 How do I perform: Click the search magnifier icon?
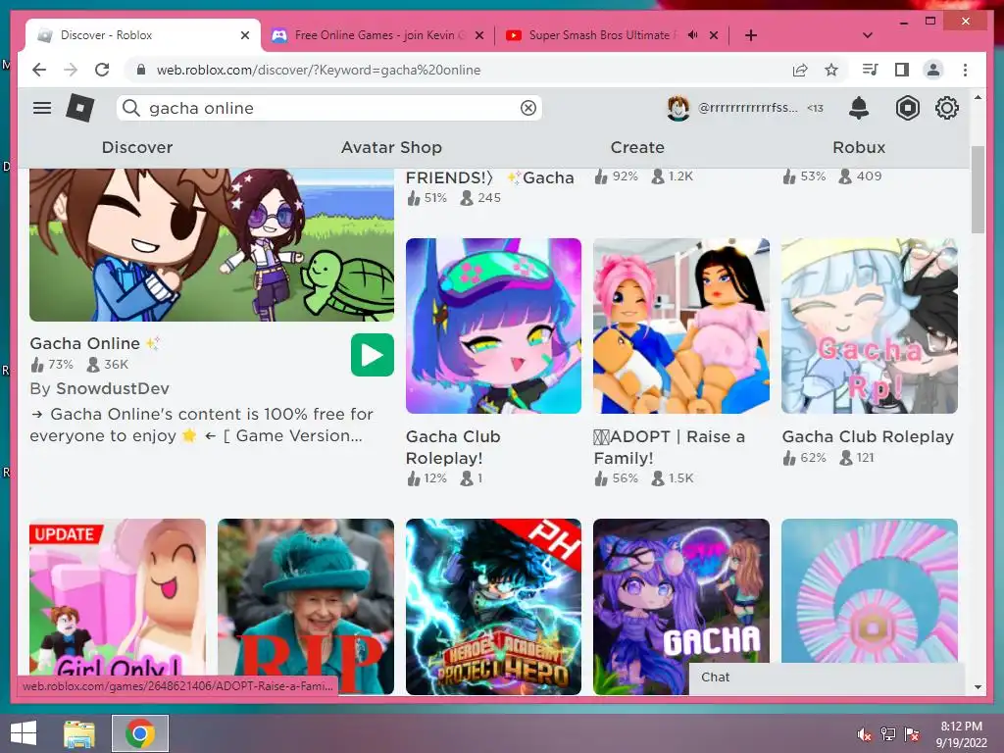pos(130,108)
